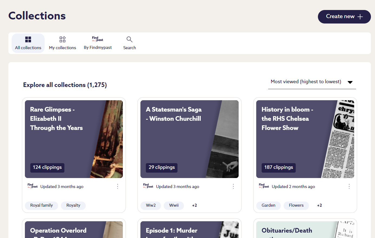This screenshot has width=375, height=238.
Task: Expand +2 more tags on Chelsea card
Action: 319,205
